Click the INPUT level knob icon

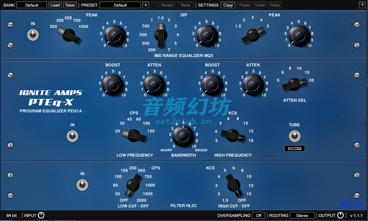point(41,215)
